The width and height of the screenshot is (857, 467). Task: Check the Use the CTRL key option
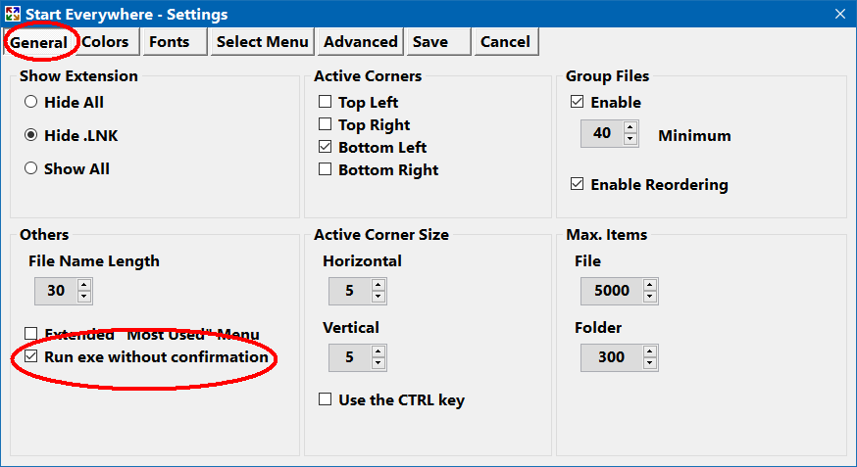click(326, 399)
